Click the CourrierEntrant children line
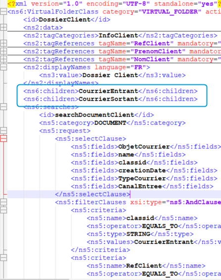This screenshot has width=221, height=280. (110, 91)
